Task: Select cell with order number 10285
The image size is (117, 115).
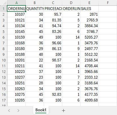Action: [17, 100]
